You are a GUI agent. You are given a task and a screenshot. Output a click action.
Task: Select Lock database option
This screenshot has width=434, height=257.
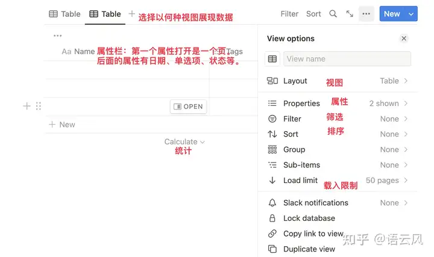point(309,218)
